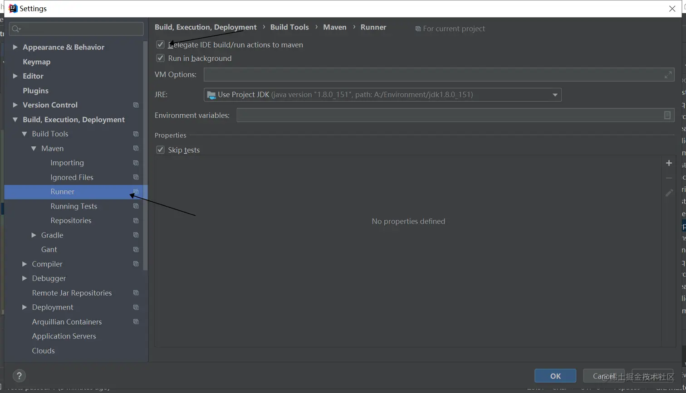686x393 pixels.
Task: Click the VM Options expand icon
Action: point(668,75)
